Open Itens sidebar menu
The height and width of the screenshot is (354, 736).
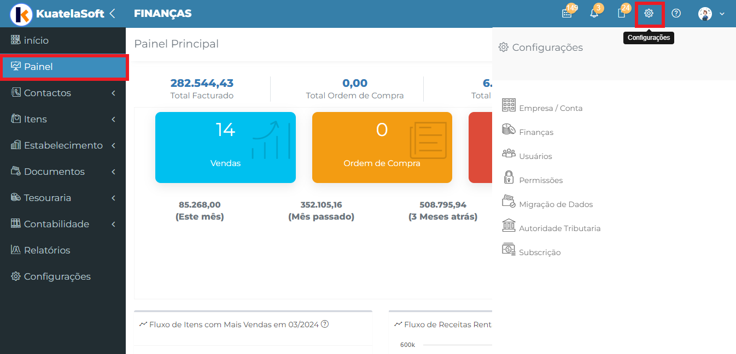(63, 119)
